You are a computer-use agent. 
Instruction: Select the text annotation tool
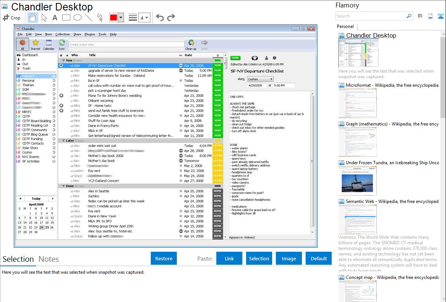55,18
